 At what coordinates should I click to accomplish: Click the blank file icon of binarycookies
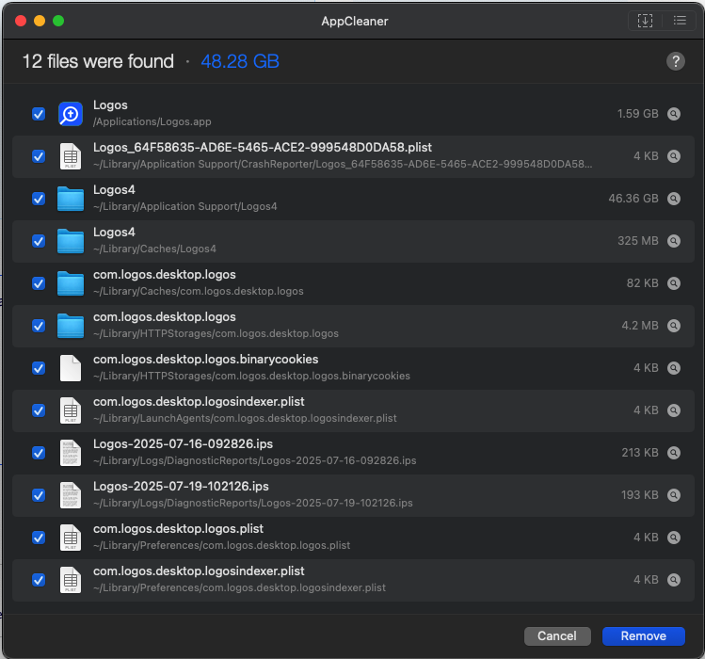click(x=71, y=368)
